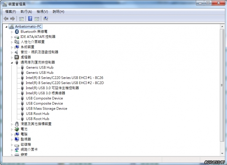Click the scrollbar down arrow
Viewport: 227px width, 165px height.
[x=222, y=154]
